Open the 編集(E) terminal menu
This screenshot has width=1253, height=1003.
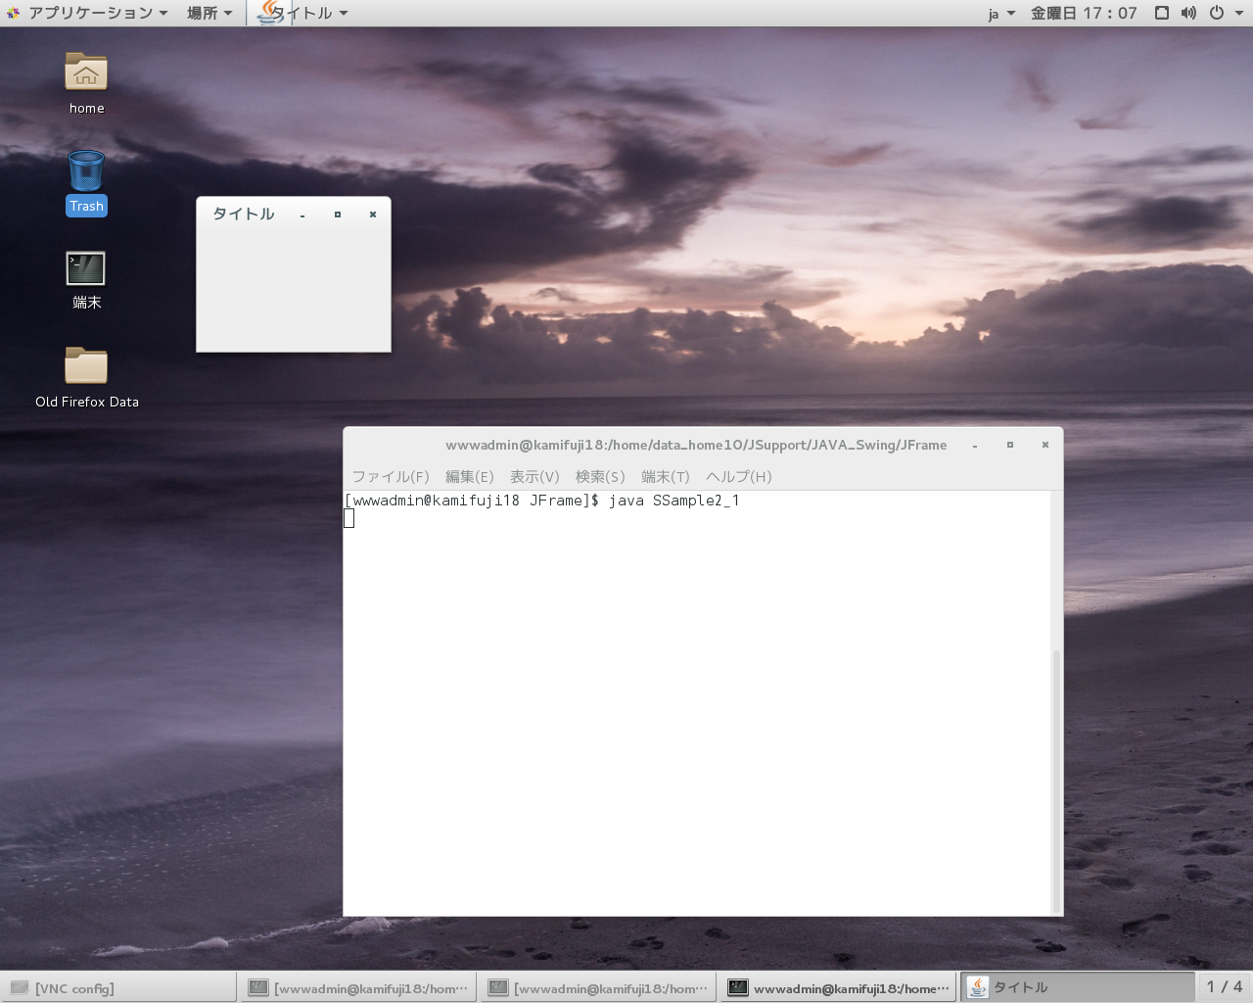coord(469,476)
